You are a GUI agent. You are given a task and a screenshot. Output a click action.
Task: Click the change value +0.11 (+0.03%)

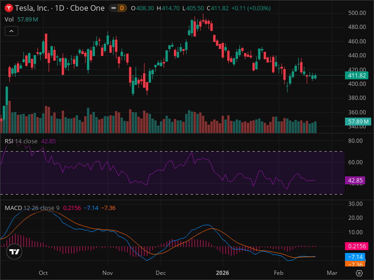click(251, 8)
